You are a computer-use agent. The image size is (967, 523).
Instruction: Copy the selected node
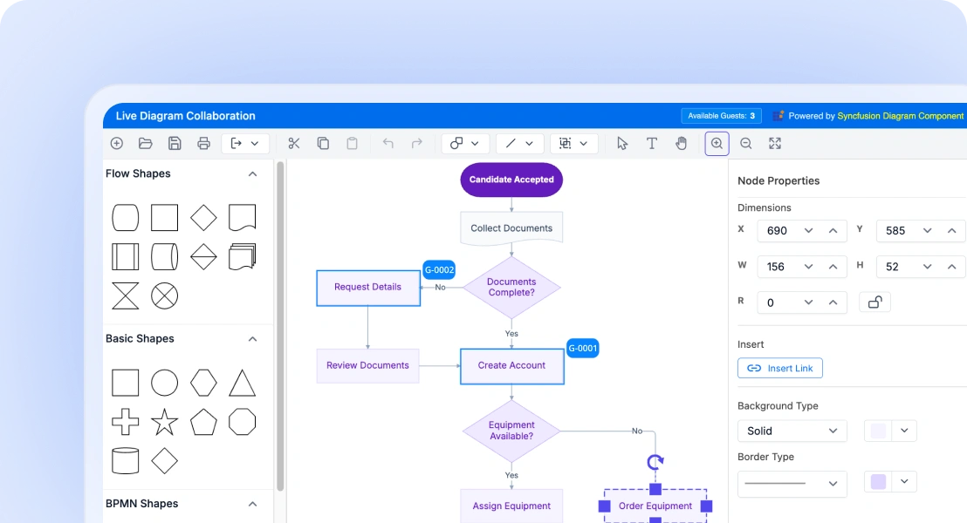coord(323,144)
